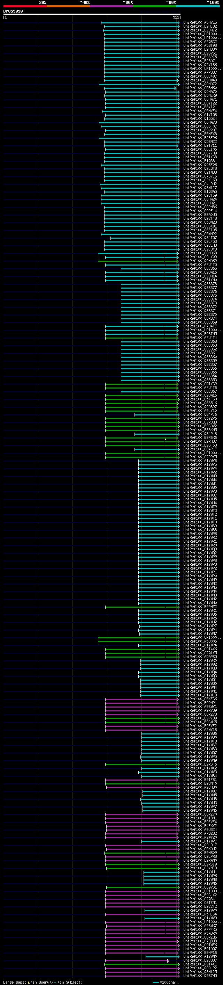Select the label UniRef100_B9SP75

(x=200, y=57)
